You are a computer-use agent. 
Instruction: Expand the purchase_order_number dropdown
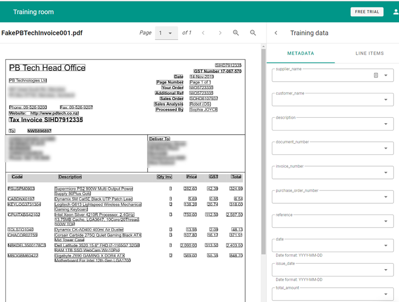click(x=386, y=197)
